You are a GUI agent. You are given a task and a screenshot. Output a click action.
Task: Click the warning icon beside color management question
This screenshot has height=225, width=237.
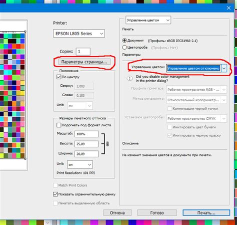[129, 78]
